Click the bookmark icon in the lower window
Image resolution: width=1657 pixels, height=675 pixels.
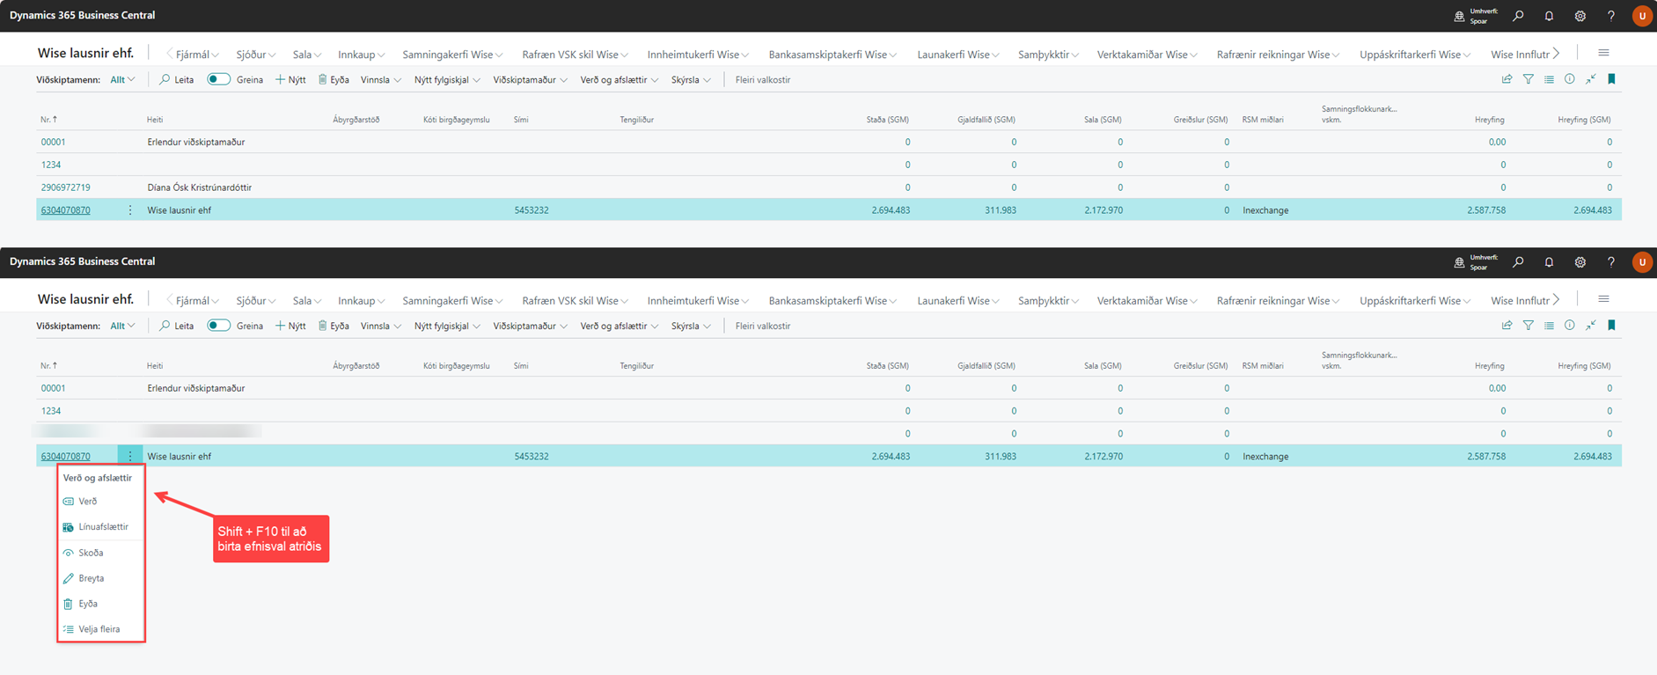pyautogui.click(x=1612, y=326)
